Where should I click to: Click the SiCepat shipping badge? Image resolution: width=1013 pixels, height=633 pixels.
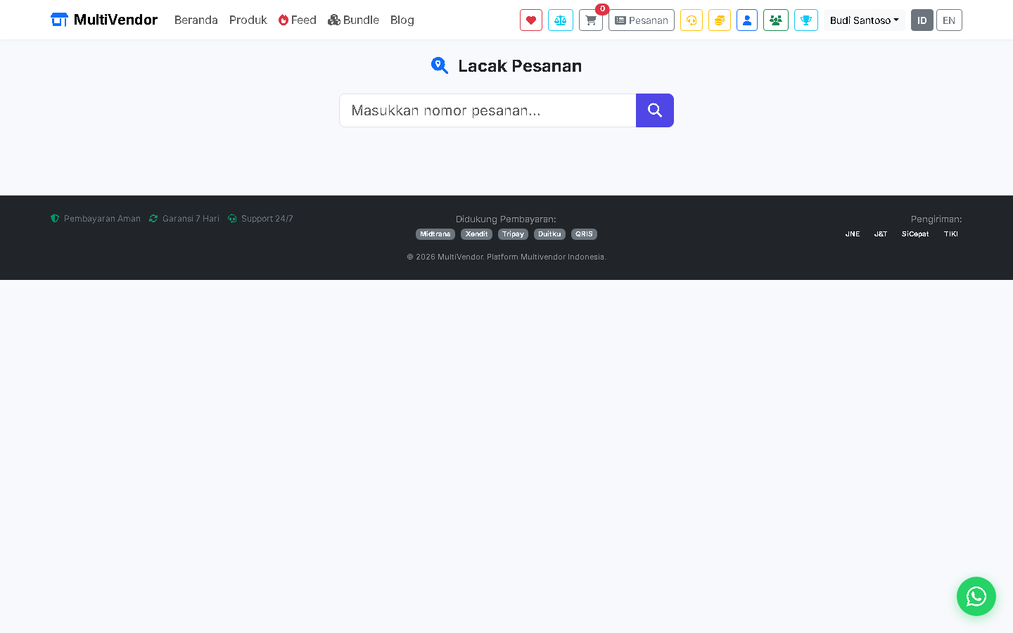pos(915,234)
